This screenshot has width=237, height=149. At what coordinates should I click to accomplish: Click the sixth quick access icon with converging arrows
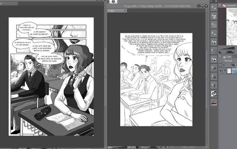point(214,50)
